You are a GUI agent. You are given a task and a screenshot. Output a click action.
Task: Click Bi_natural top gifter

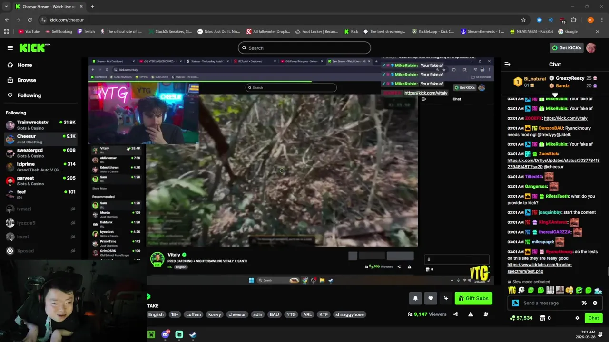click(x=535, y=79)
